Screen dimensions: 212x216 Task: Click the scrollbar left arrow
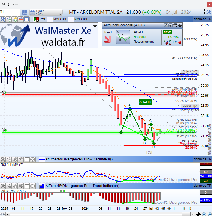pos(8,214)
